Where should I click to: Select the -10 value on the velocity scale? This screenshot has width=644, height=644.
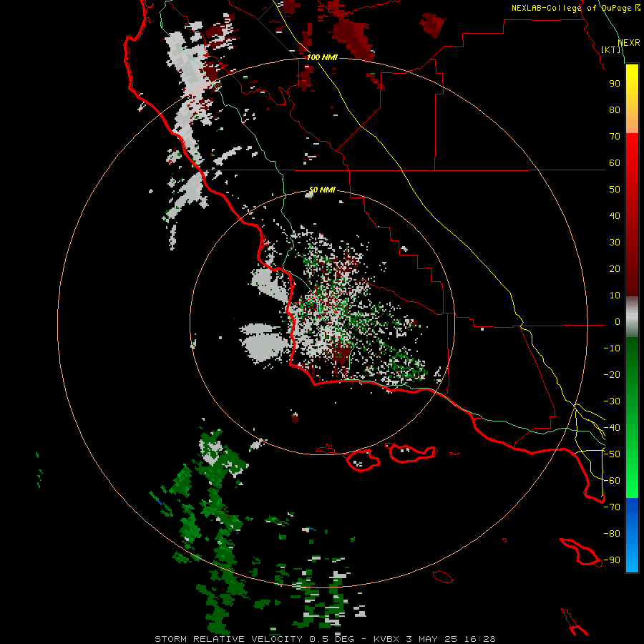pos(612,348)
